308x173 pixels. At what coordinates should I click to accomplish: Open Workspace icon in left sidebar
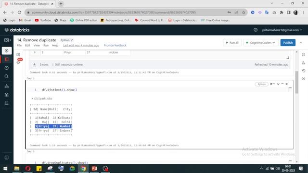(6, 59)
